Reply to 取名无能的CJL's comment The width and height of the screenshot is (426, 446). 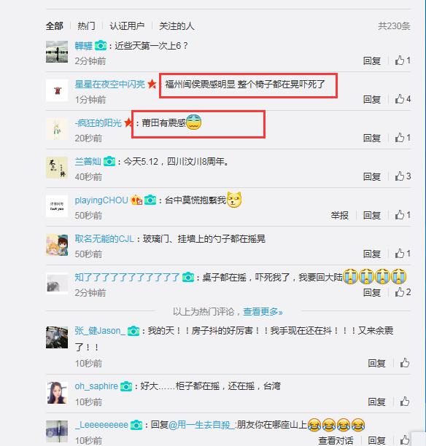point(372,254)
